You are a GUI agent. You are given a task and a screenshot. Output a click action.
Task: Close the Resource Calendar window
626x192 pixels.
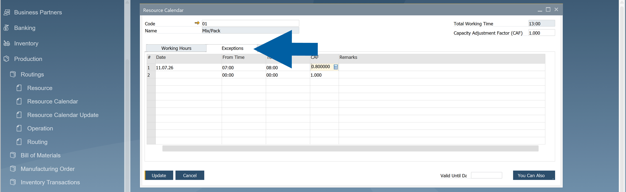pos(556,9)
